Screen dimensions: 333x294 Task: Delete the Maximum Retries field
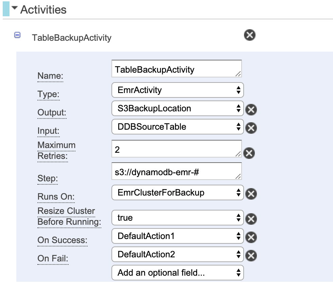(249, 153)
